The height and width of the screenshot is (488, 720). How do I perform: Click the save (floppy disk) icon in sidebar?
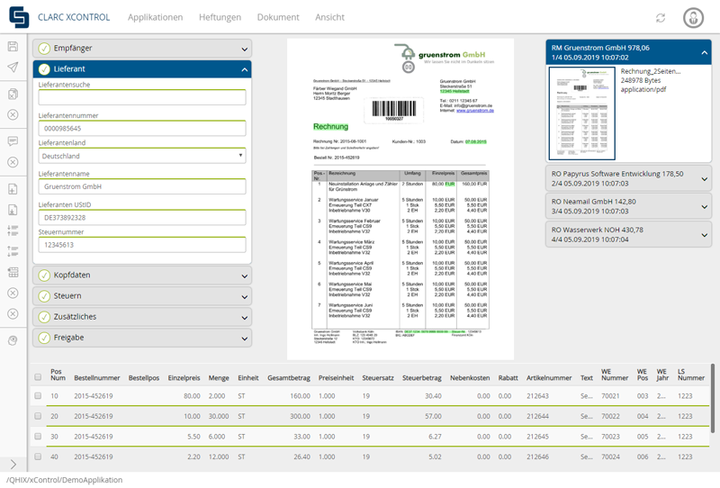[13, 47]
